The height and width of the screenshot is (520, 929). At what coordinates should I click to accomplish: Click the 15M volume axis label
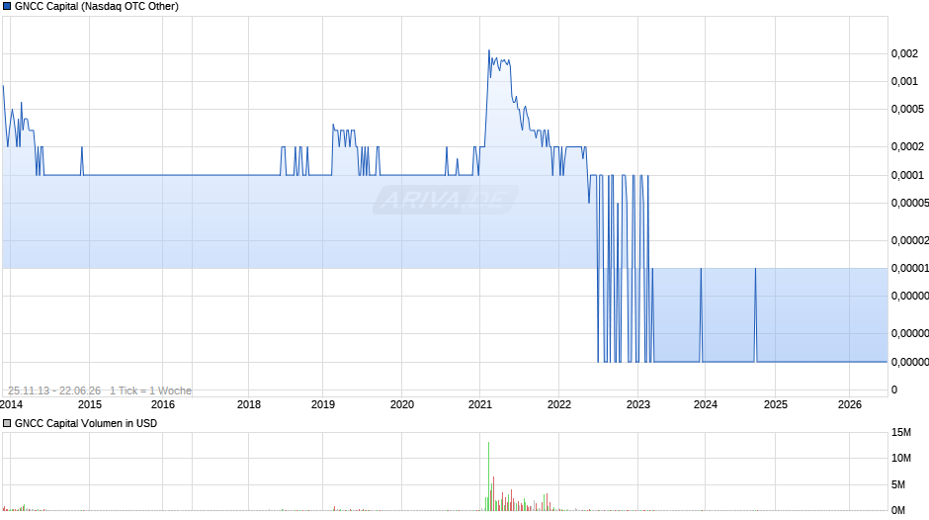[901, 432]
